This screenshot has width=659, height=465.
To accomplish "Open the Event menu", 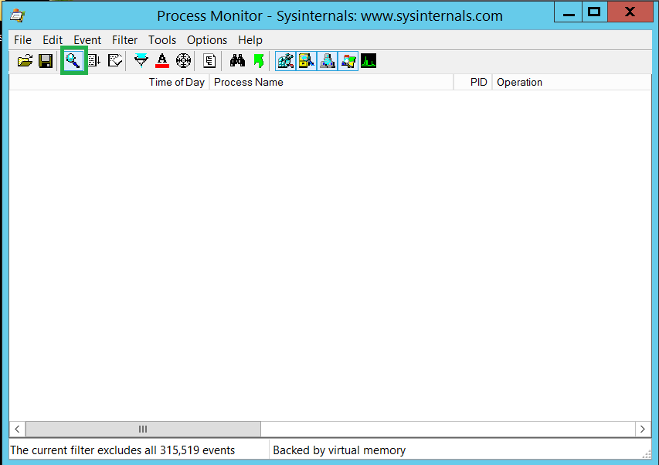I will pos(87,40).
